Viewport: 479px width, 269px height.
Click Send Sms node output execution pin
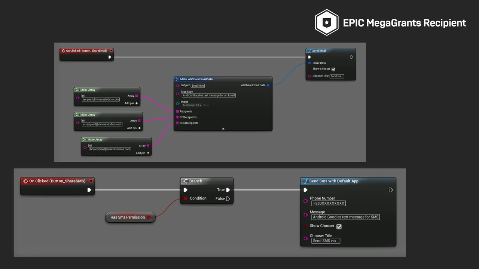[390, 190]
